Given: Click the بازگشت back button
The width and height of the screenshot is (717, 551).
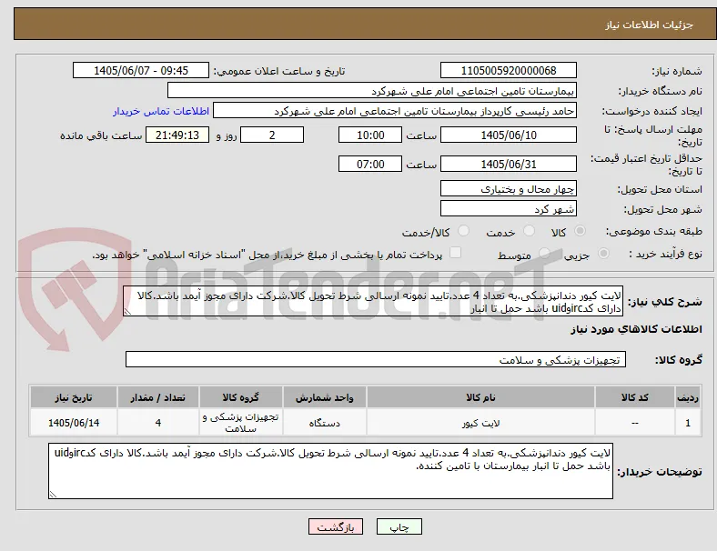Looking at the screenshot, I should click(336, 526).
